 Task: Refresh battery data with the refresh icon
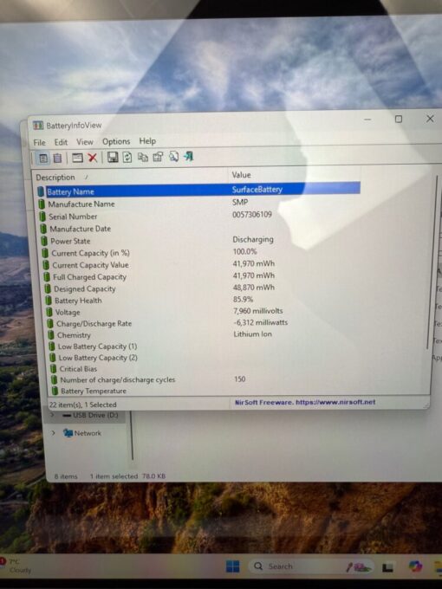pos(127,157)
